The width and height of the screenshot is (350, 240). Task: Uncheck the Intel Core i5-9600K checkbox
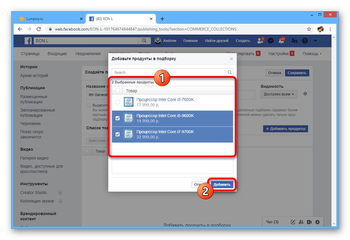coord(117,118)
